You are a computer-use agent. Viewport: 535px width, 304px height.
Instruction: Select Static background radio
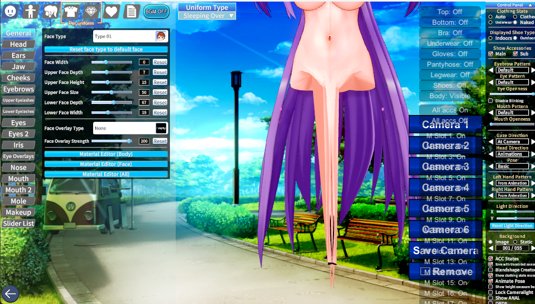click(x=515, y=242)
